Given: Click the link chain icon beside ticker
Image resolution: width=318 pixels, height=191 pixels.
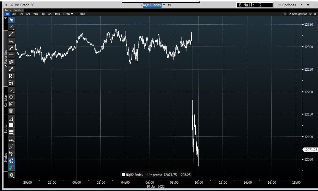Looking at the screenshot, I should coord(169,5).
